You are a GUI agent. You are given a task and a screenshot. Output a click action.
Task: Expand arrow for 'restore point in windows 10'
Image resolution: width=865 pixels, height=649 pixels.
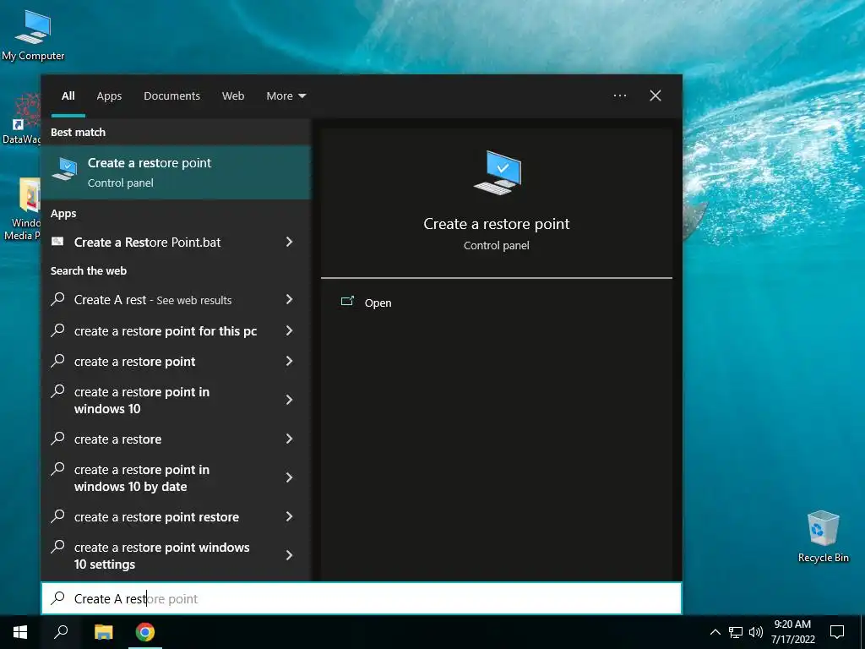coord(290,400)
